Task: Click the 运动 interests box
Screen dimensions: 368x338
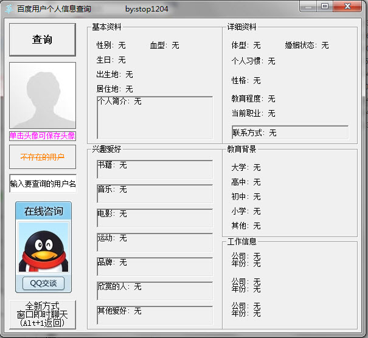Action: coord(155,243)
